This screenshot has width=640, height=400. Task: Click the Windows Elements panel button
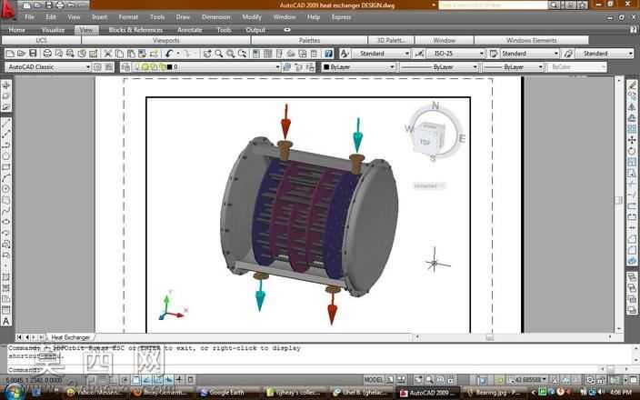point(531,40)
